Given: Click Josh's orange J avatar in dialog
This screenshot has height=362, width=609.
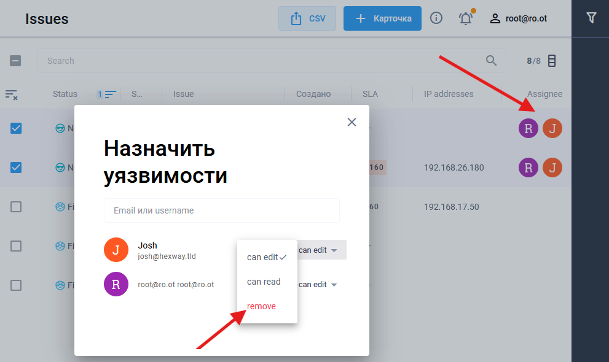Looking at the screenshot, I should 116,250.
